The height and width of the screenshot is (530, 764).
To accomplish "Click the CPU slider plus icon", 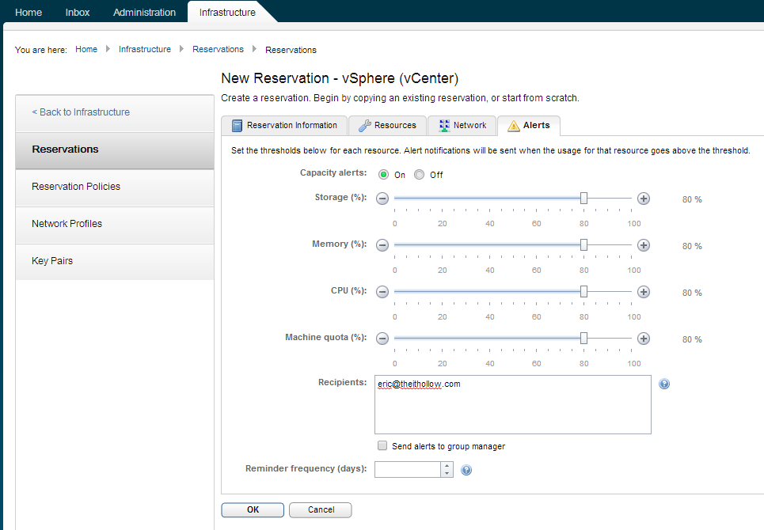I will point(644,292).
